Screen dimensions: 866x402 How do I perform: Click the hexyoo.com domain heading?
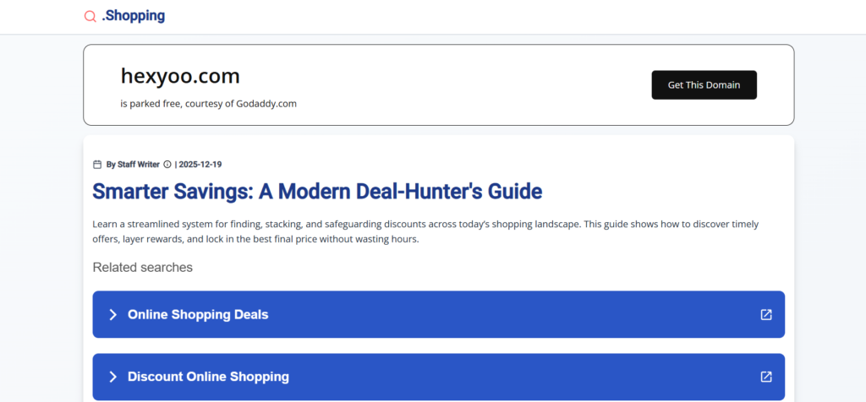point(180,76)
